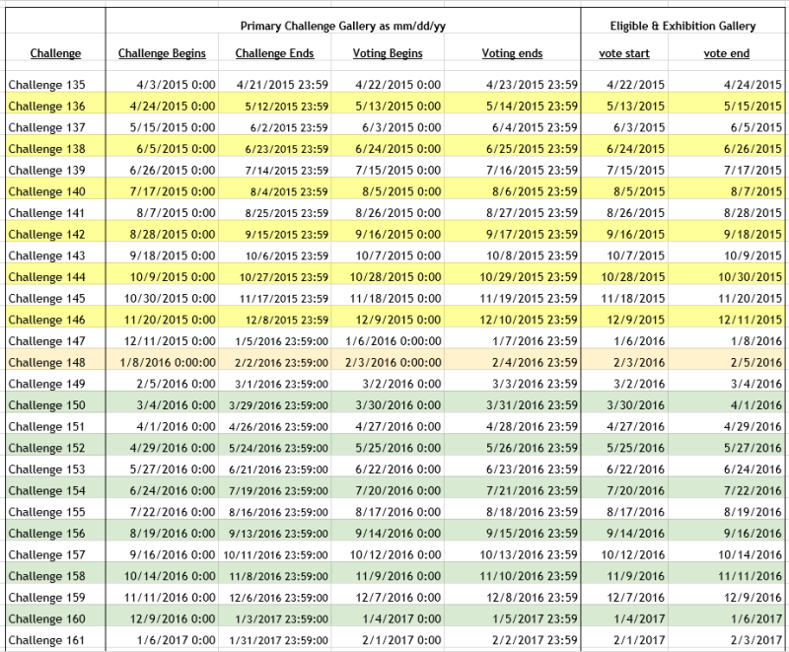Select the "vote start" column header
Image resolution: width=789 pixels, height=652 pixels.
tap(624, 53)
